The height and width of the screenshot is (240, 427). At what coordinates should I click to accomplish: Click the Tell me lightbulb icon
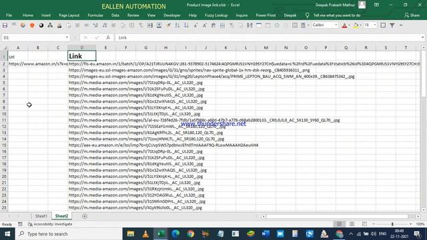click(307, 15)
